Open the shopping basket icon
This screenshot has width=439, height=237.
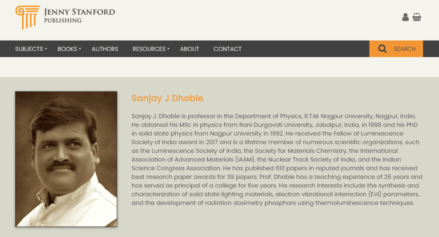[x=417, y=17]
